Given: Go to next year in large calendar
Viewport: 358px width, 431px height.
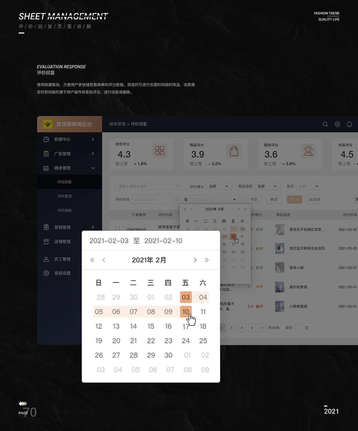Looking at the screenshot, I should [x=207, y=260].
